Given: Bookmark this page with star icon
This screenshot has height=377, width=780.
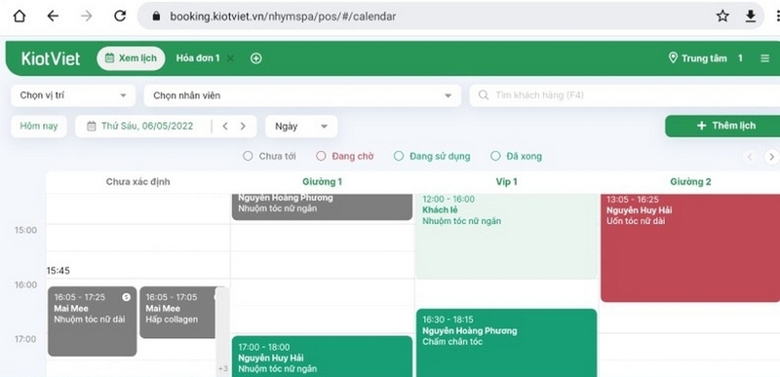Looking at the screenshot, I should pyautogui.click(x=722, y=17).
